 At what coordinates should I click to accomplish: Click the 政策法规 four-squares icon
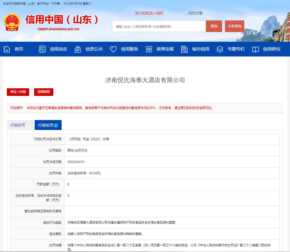click(x=149, y=49)
